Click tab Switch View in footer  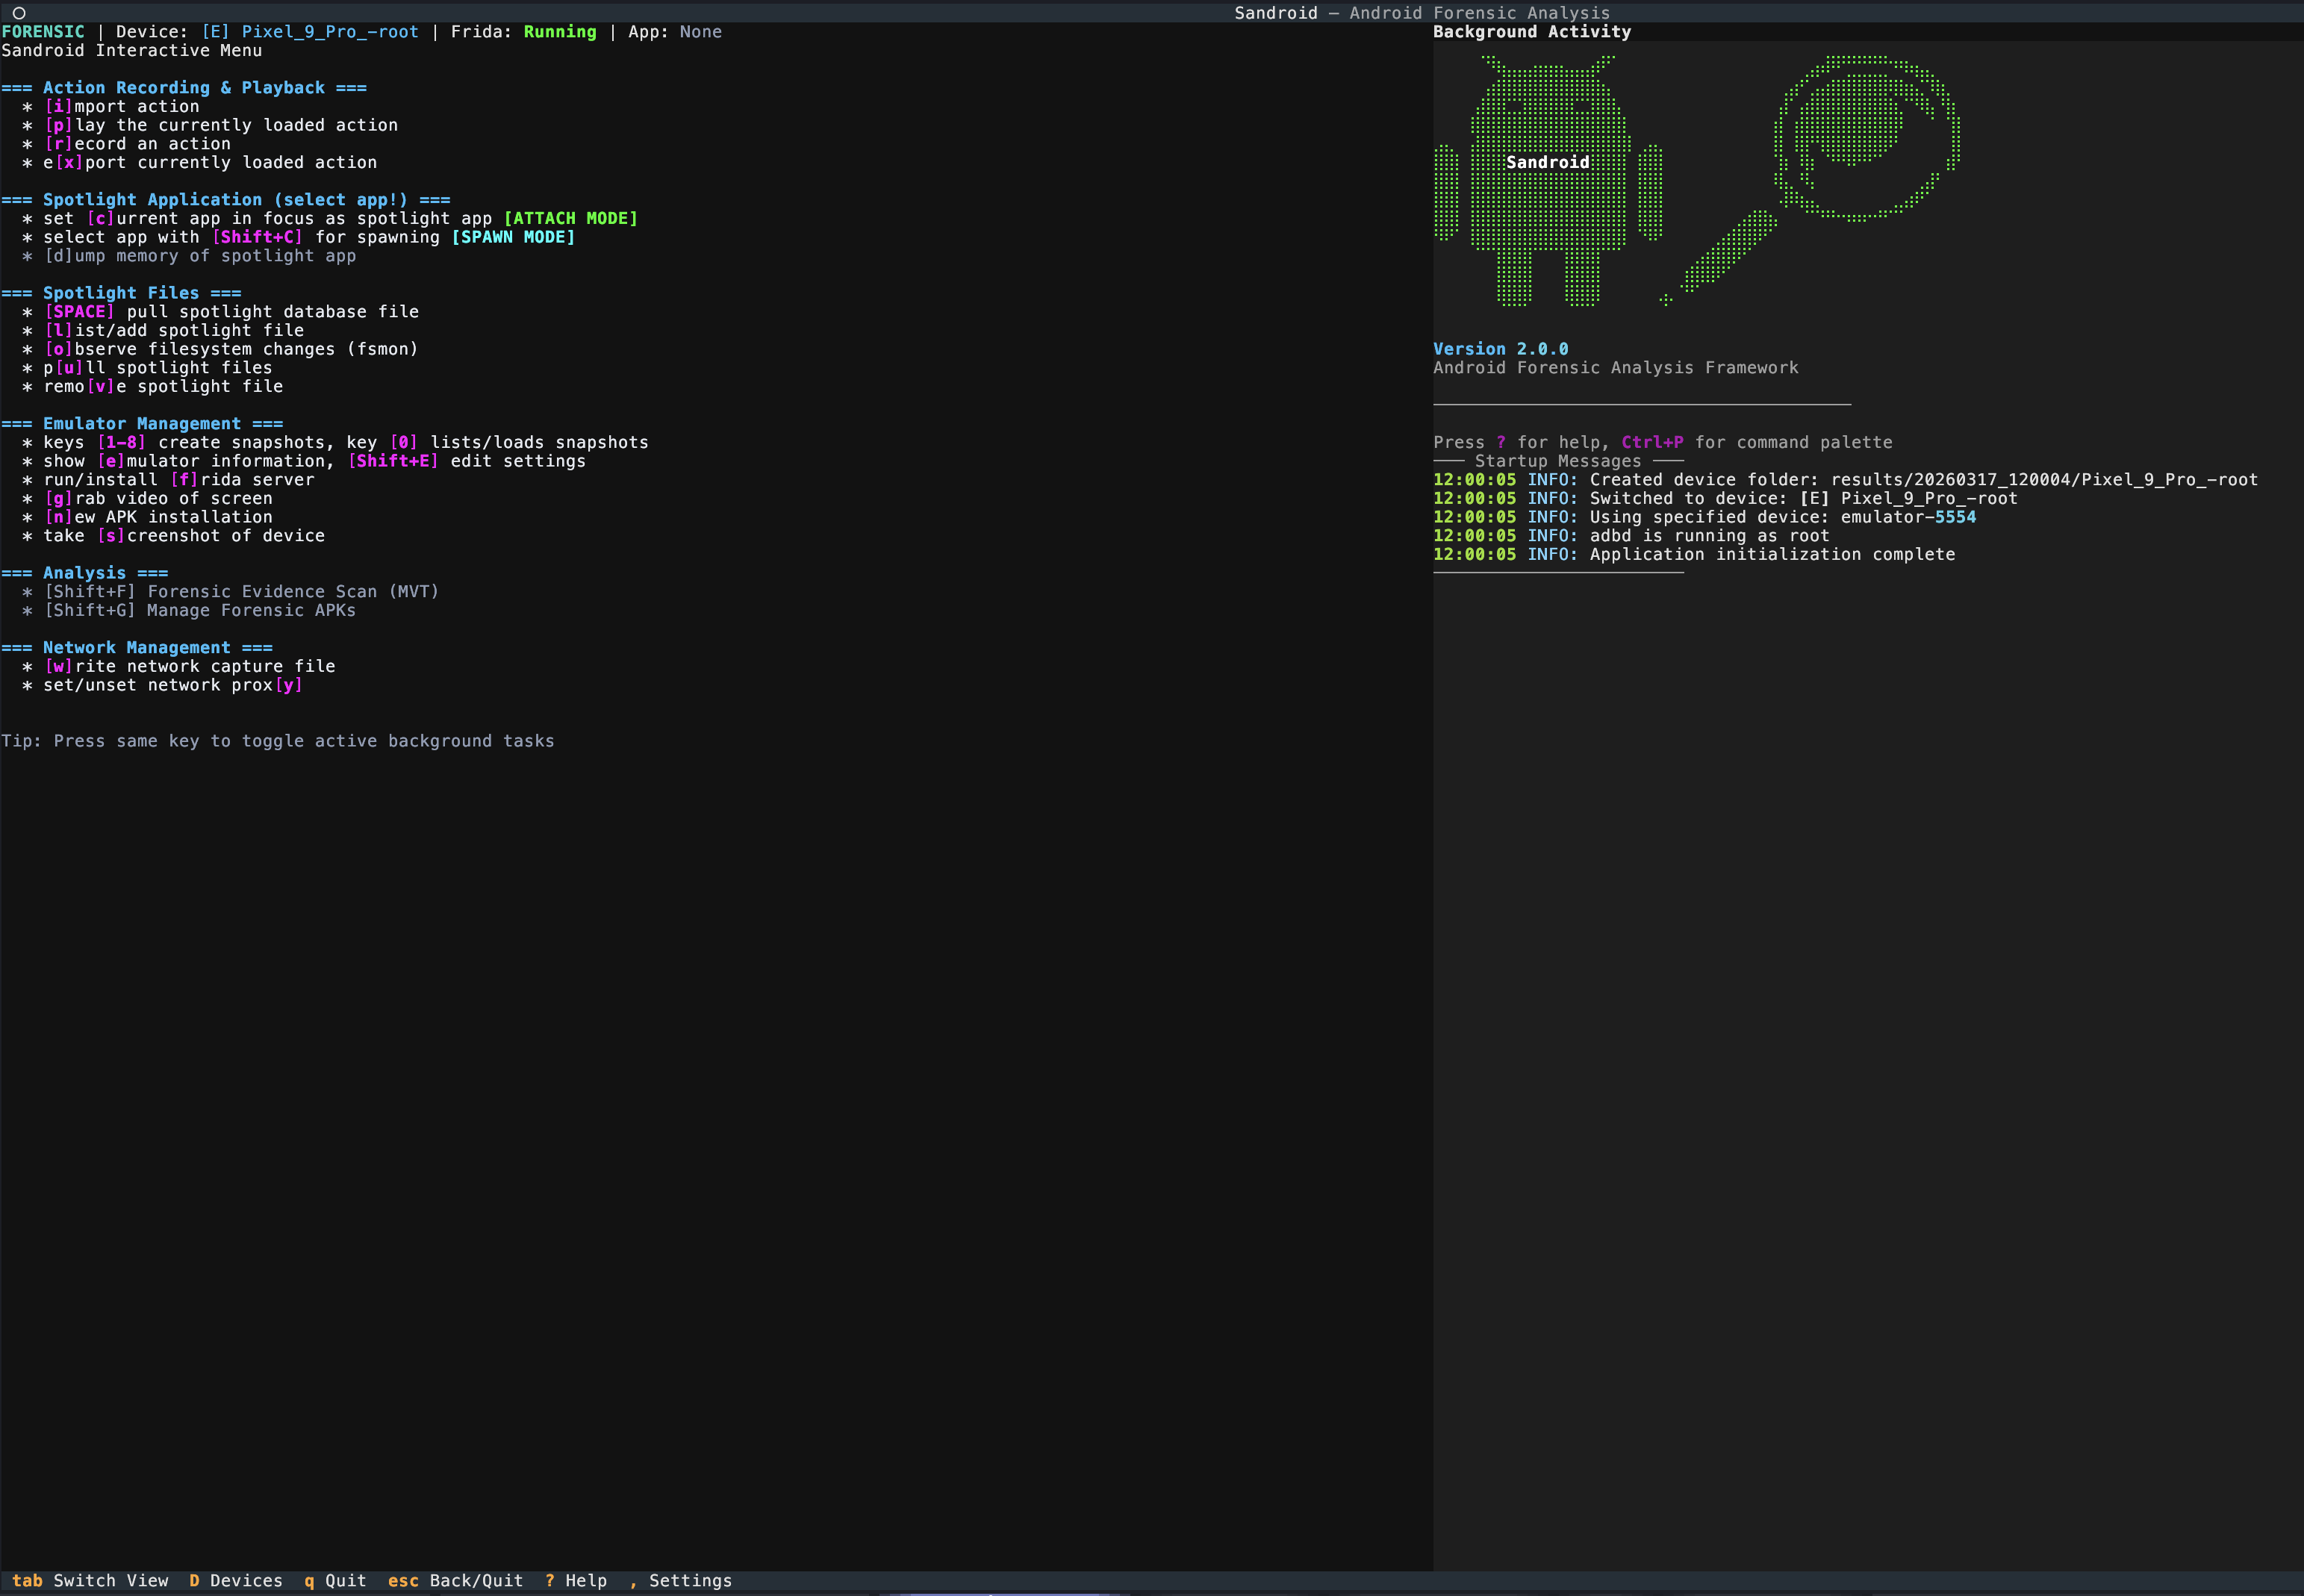pyautogui.click(x=90, y=1580)
